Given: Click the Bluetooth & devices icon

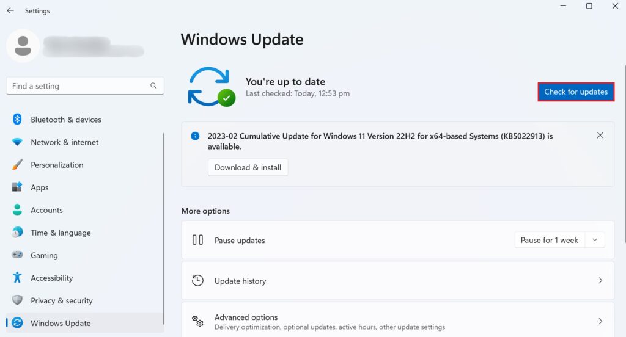Looking at the screenshot, I should (17, 119).
